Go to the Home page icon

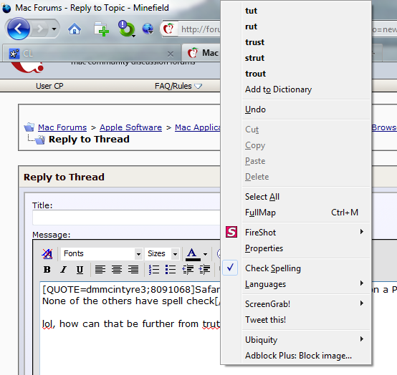coord(75,29)
